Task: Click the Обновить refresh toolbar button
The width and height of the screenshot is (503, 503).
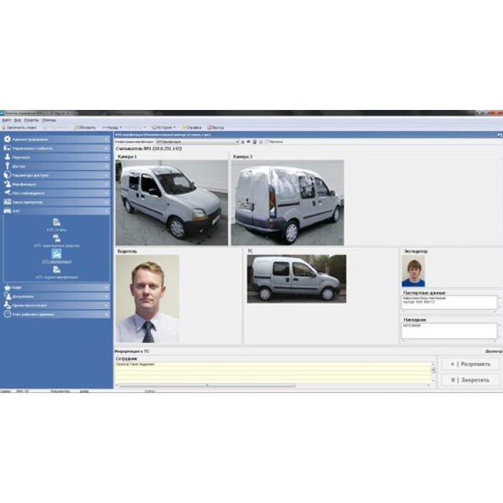Action: [x=86, y=127]
